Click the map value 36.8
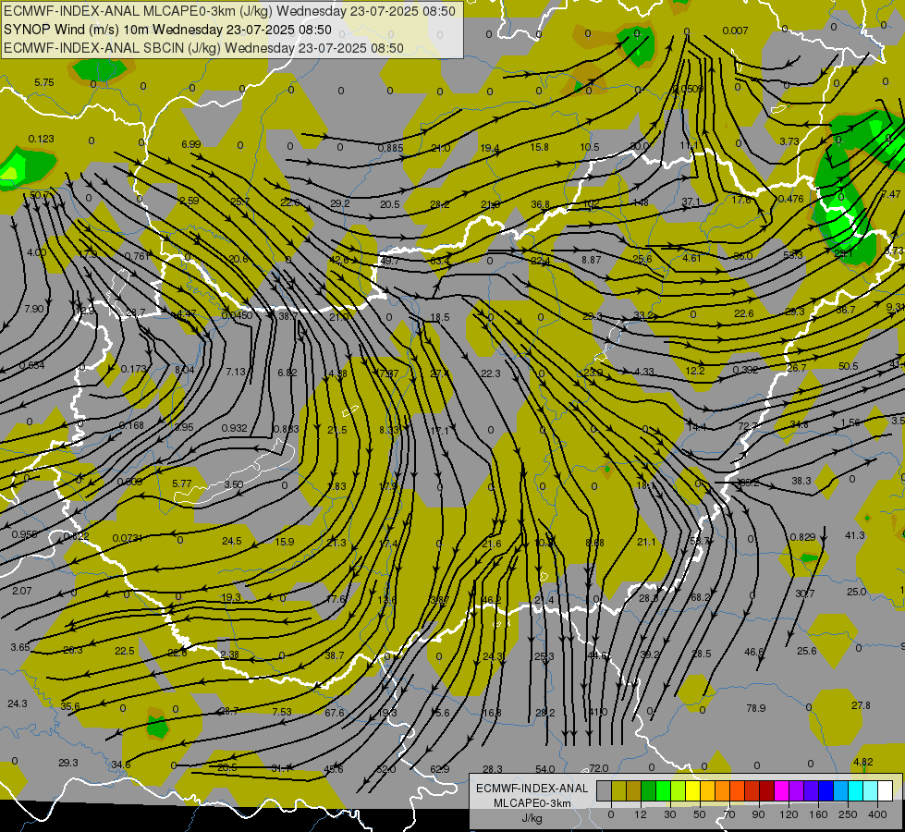The height and width of the screenshot is (832, 905). pos(540,204)
